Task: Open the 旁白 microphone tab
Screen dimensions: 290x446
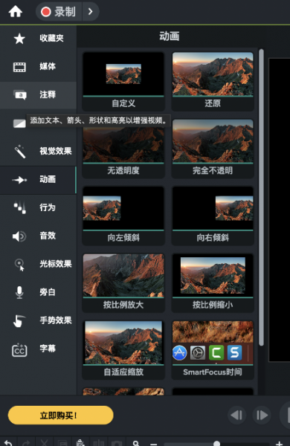Action: point(38,292)
